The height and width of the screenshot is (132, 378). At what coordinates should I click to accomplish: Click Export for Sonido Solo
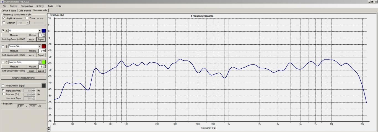[41, 55]
